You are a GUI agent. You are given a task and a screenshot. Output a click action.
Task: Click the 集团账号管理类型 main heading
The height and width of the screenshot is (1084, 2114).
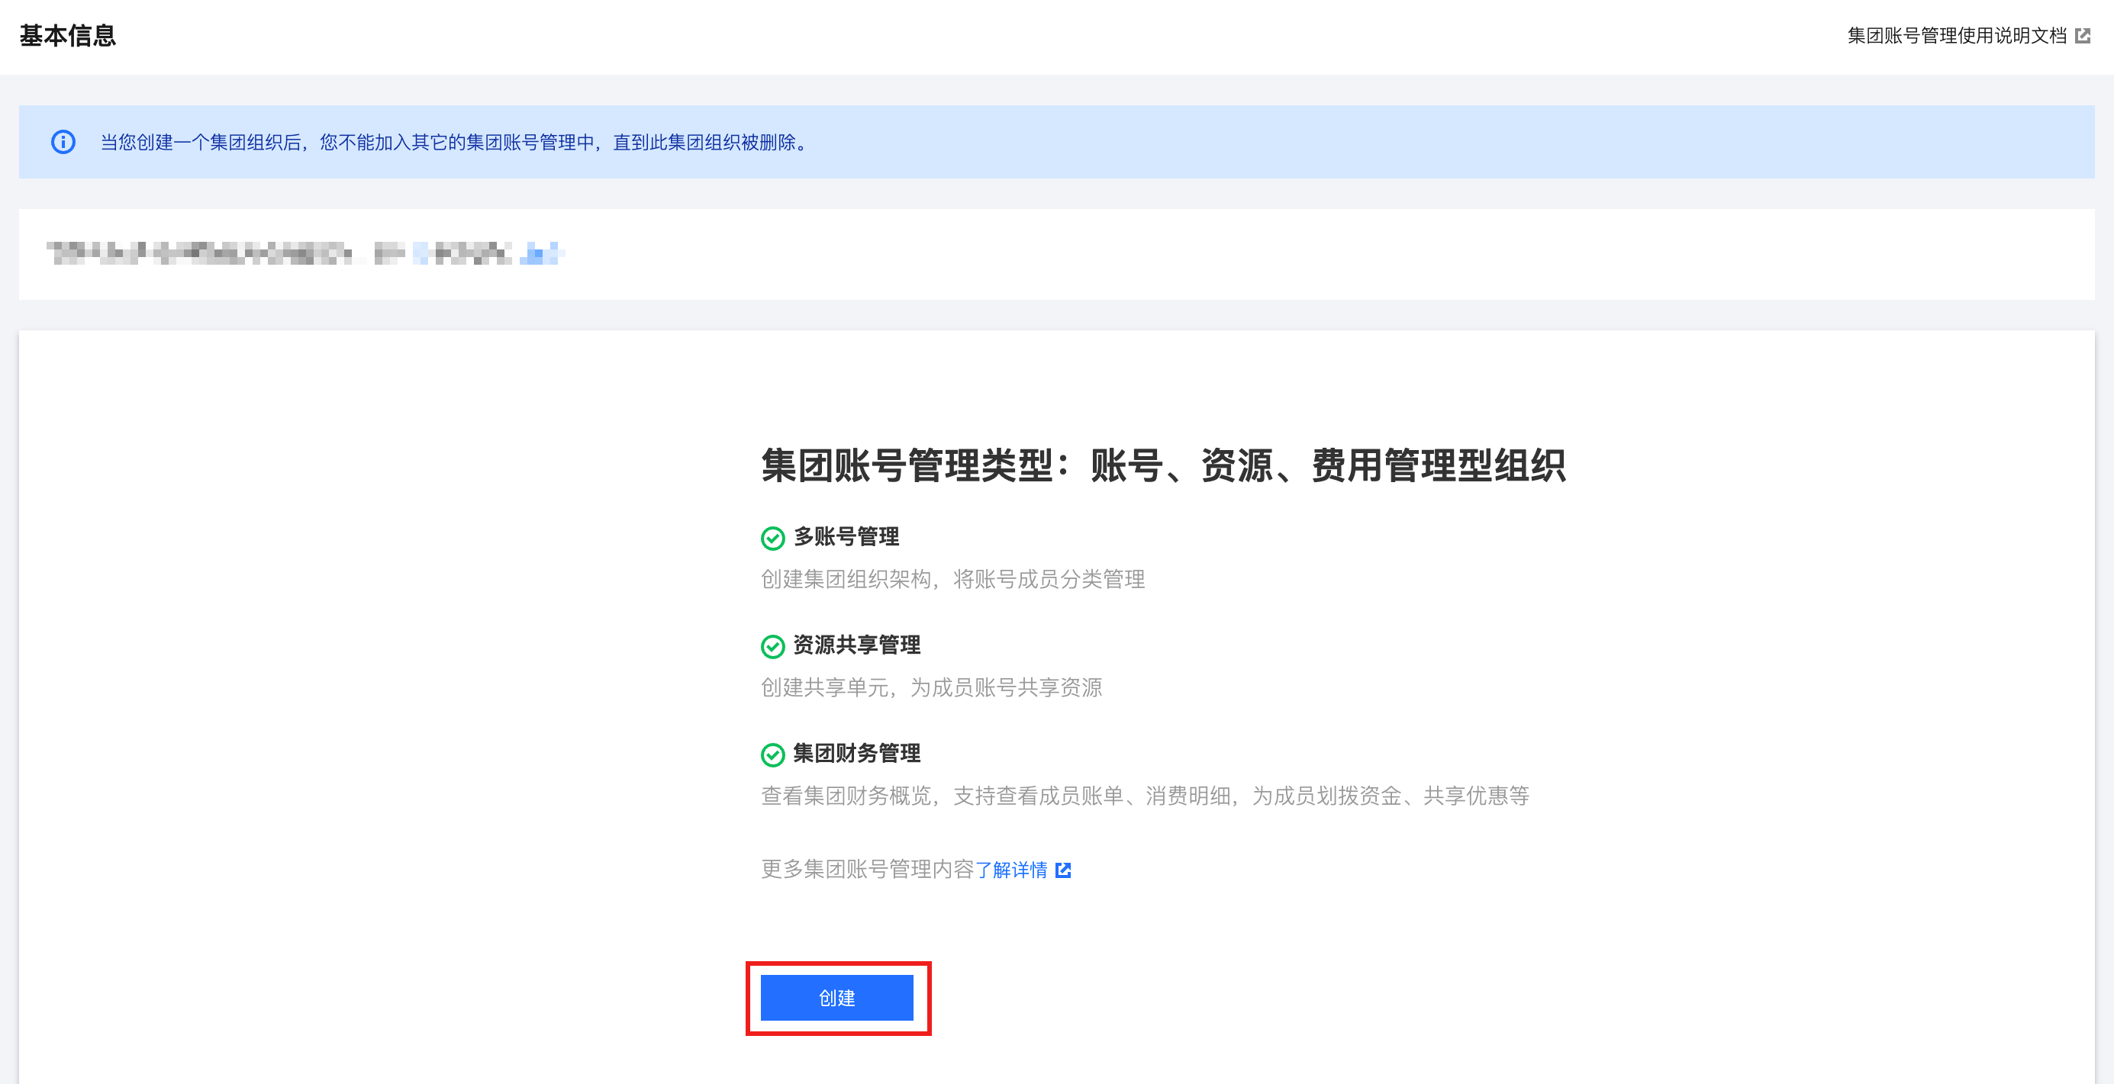1163,465
